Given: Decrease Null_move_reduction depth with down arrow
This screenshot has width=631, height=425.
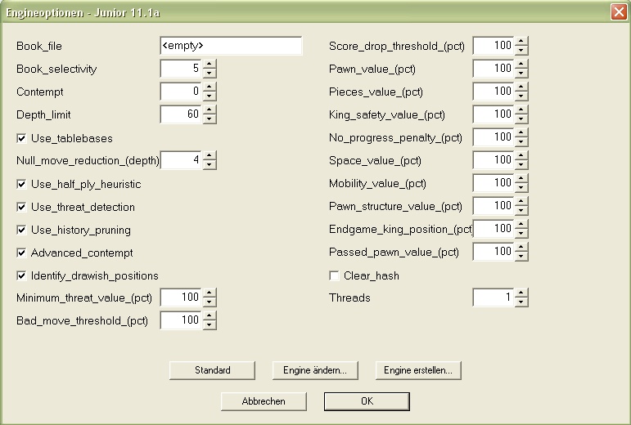Looking at the screenshot, I should 210,165.
